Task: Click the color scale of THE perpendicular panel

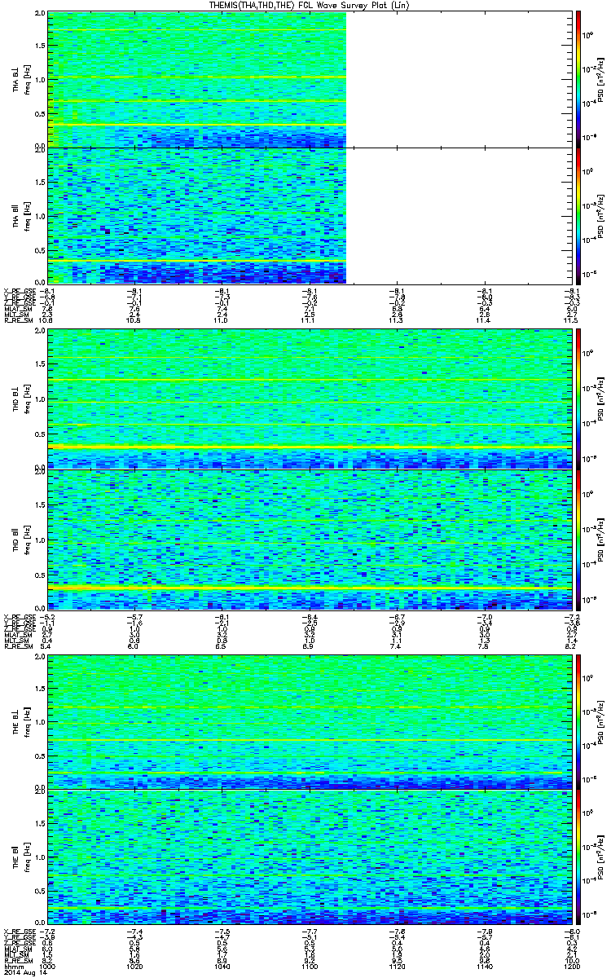Action: 578,720
